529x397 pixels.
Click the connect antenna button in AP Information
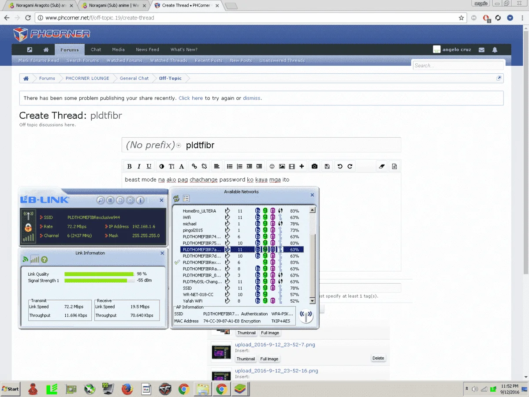coord(306,316)
